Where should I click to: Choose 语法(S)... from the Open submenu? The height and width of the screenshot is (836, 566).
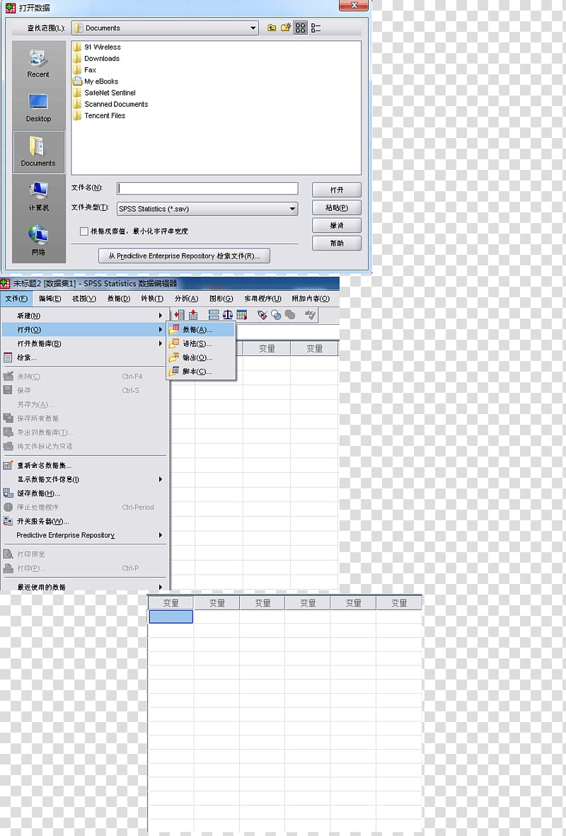202,344
